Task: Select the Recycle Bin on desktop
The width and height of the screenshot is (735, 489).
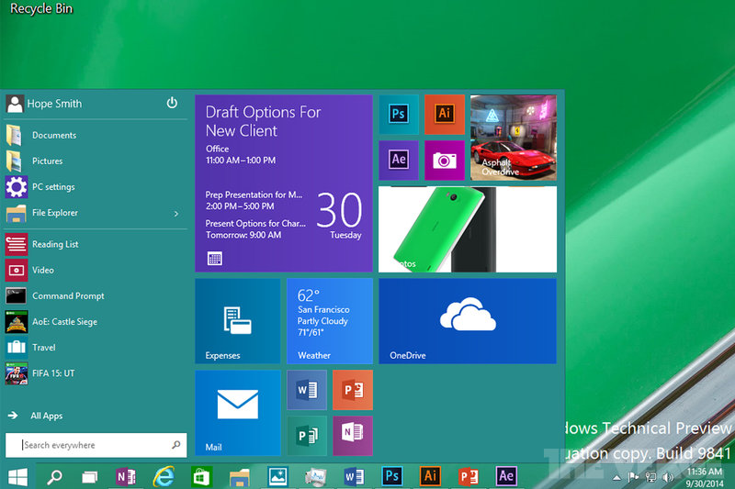Action: point(41,8)
